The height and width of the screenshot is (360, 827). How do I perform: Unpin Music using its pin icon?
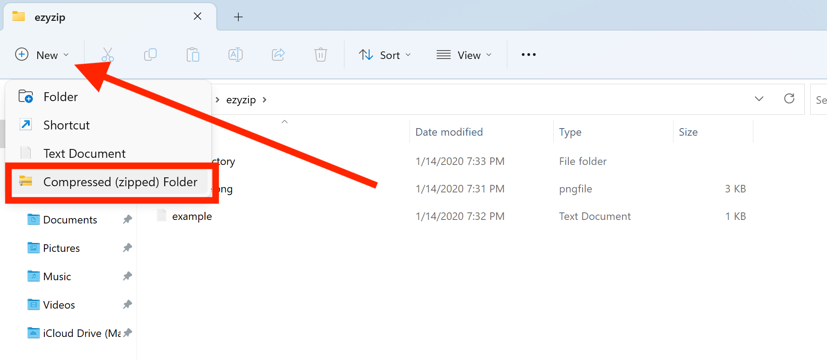[x=127, y=276]
